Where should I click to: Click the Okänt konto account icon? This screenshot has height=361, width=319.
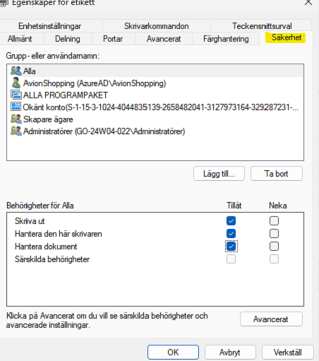tap(16, 107)
